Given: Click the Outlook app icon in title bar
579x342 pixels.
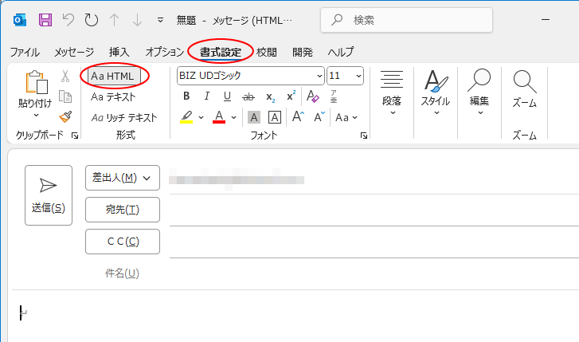Looking at the screenshot, I should (20, 20).
